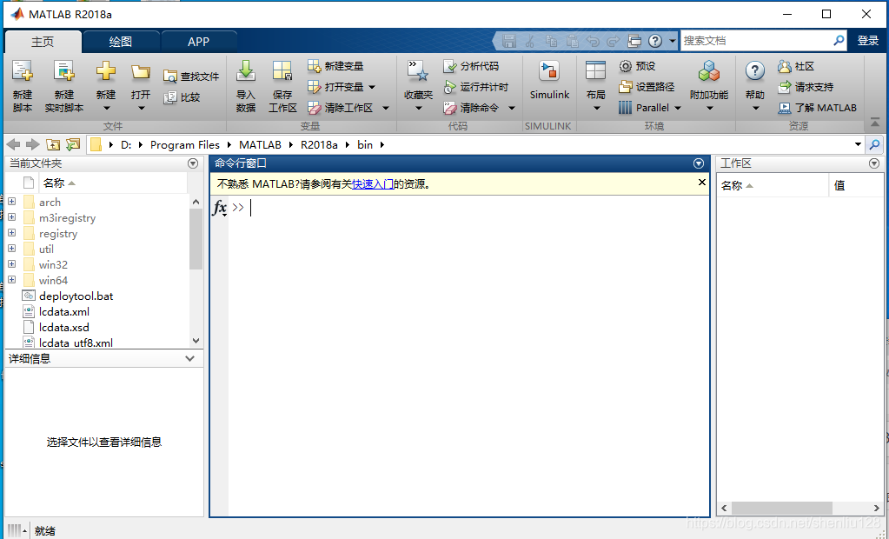Image resolution: width=889 pixels, height=539 pixels.
Task: Expand the win64 folder
Action: coord(11,279)
